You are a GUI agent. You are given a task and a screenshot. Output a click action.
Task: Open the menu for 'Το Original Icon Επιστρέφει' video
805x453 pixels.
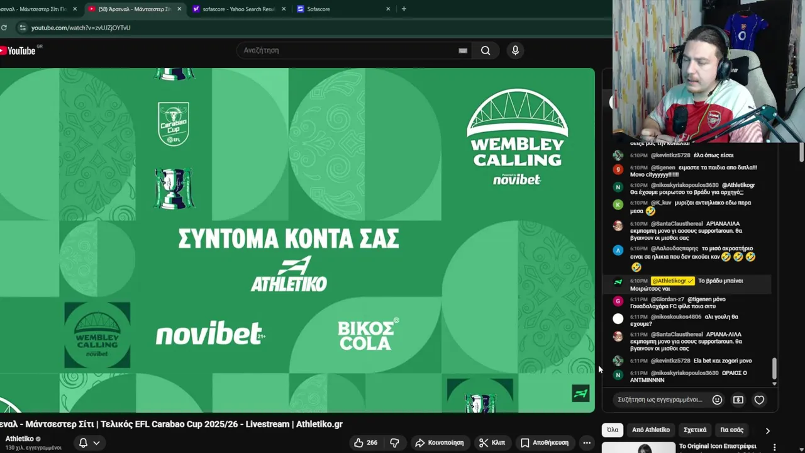click(775, 447)
